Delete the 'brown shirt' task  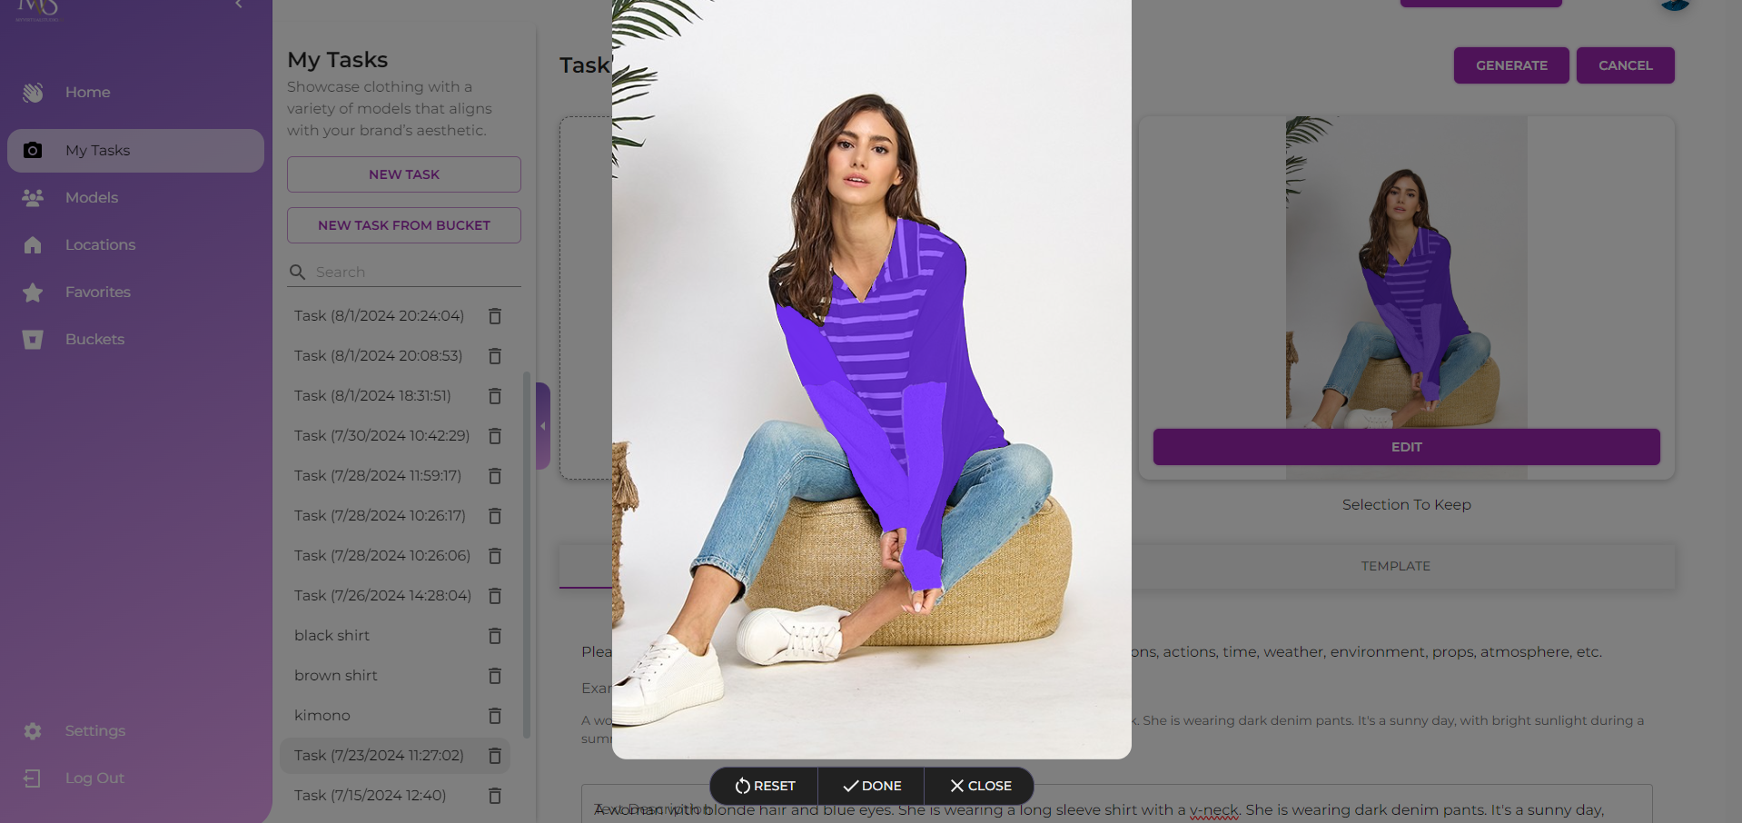tap(495, 676)
